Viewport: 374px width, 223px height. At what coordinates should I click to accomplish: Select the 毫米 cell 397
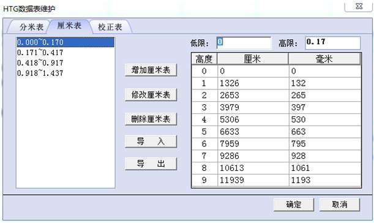coord(325,108)
